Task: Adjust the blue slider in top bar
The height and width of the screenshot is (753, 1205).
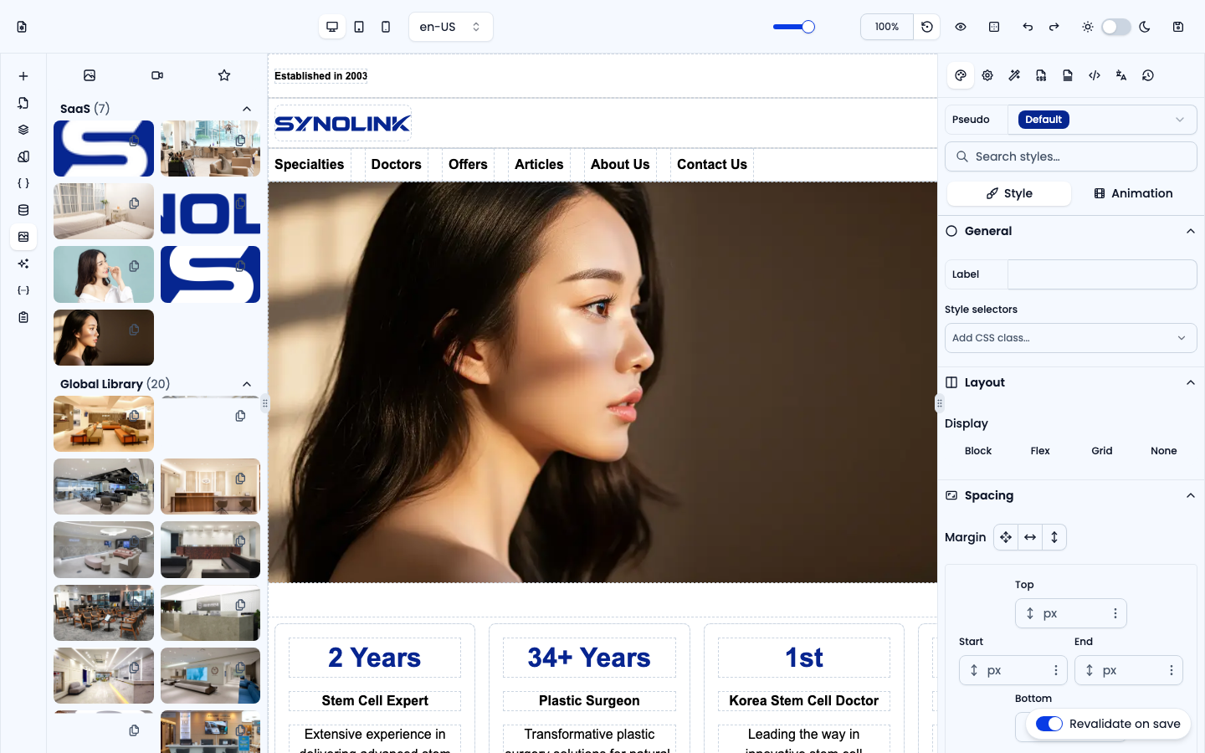Action: pyautogui.click(x=794, y=27)
